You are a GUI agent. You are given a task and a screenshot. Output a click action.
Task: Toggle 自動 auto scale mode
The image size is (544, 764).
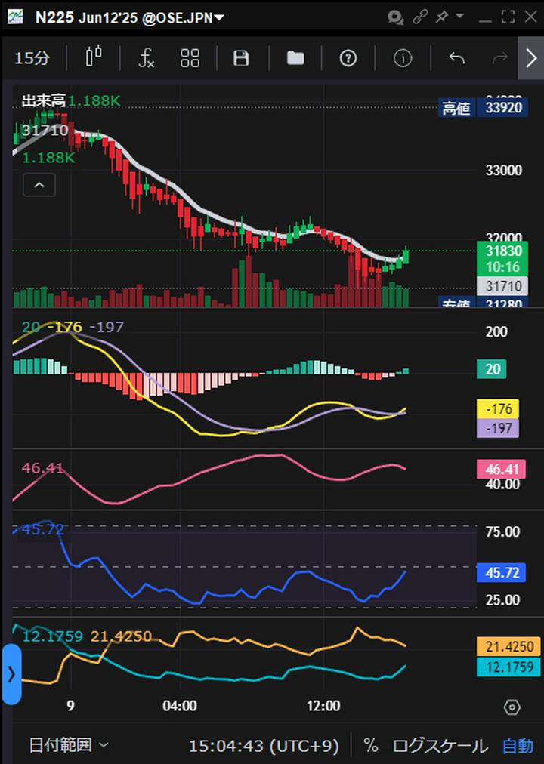click(x=518, y=746)
